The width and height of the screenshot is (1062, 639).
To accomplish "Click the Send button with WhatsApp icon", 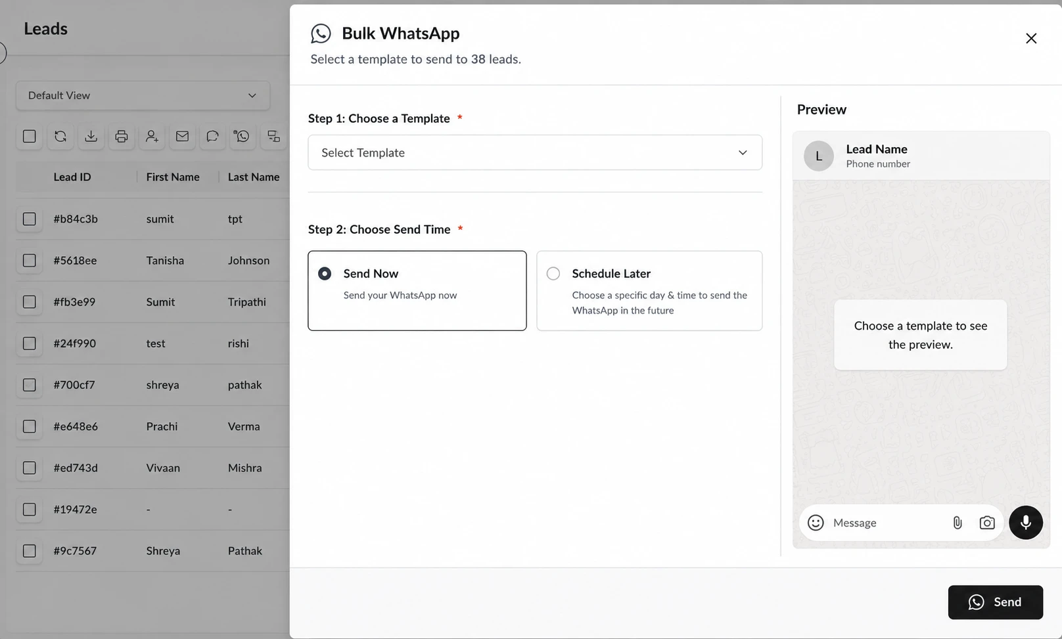I will click(995, 602).
